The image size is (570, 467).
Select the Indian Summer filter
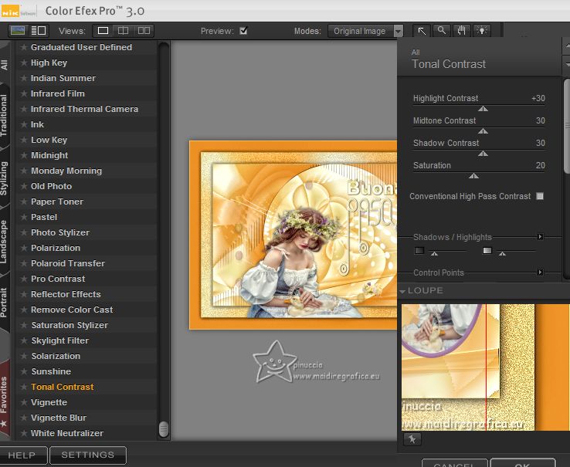coord(63,78)
